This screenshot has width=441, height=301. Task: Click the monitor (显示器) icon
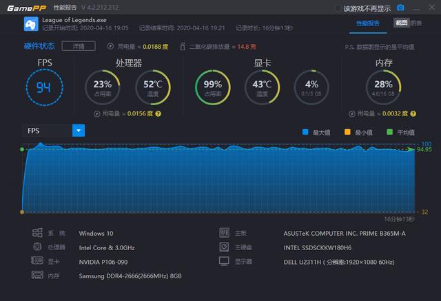[x=224, y=261]
